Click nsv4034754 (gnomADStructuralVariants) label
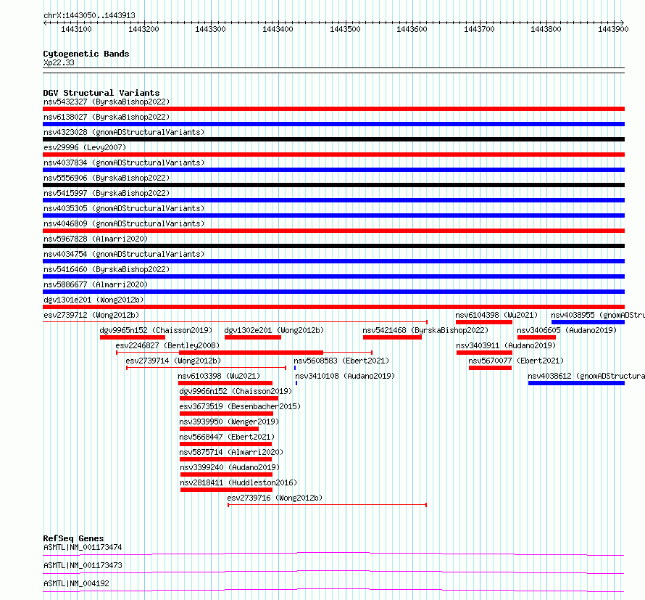This screenshot has height=600, width=645. pyautogui.click(x=124, y=254)
